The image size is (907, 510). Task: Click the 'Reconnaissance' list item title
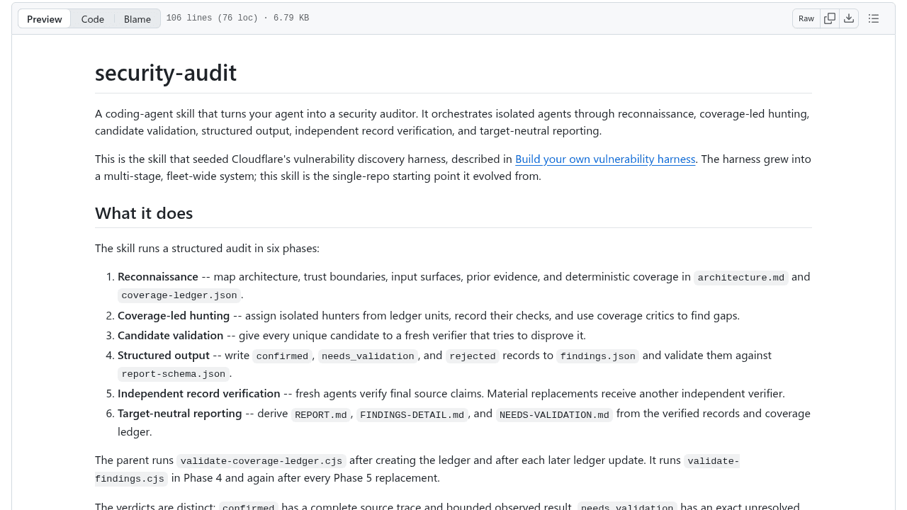click(x=158, y=277)
